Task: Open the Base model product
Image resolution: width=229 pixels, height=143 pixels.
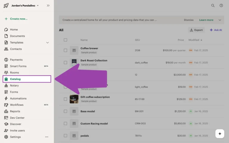Action: pos(88,111)
